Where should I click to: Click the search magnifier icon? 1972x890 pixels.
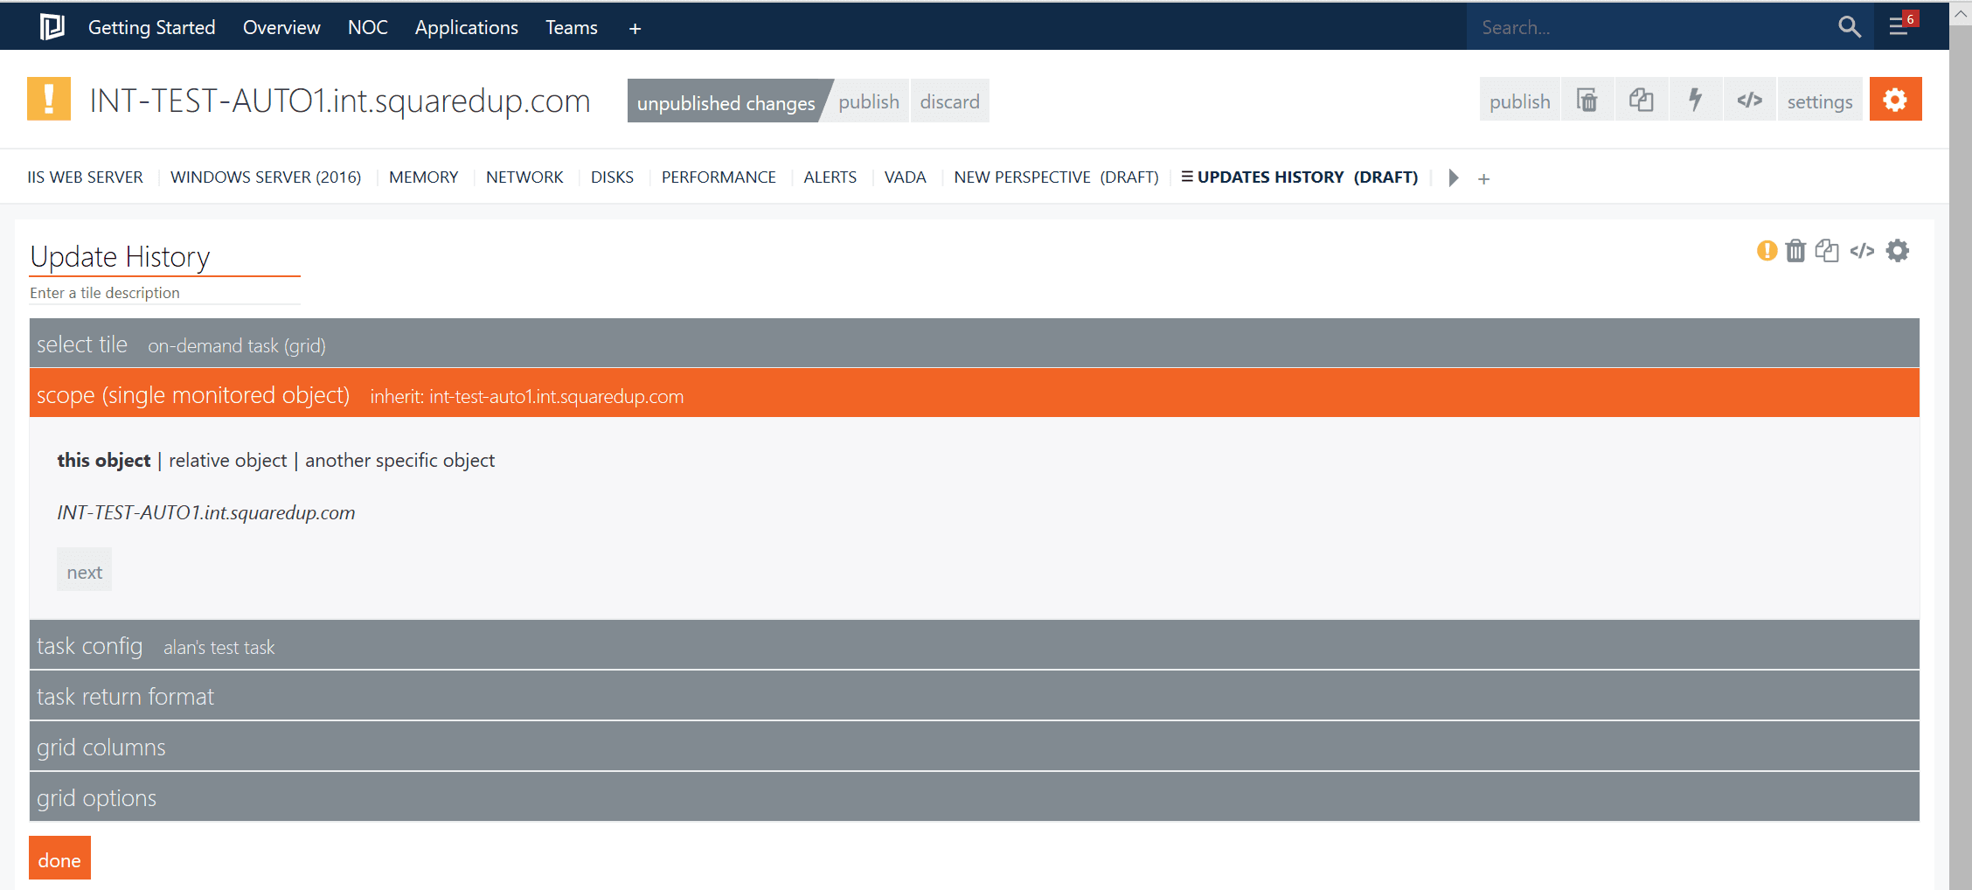click(1849, 27)
